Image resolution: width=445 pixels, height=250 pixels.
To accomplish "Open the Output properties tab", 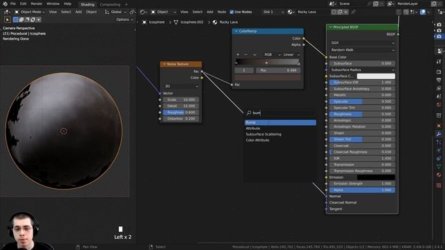I will tap(439, 81).
